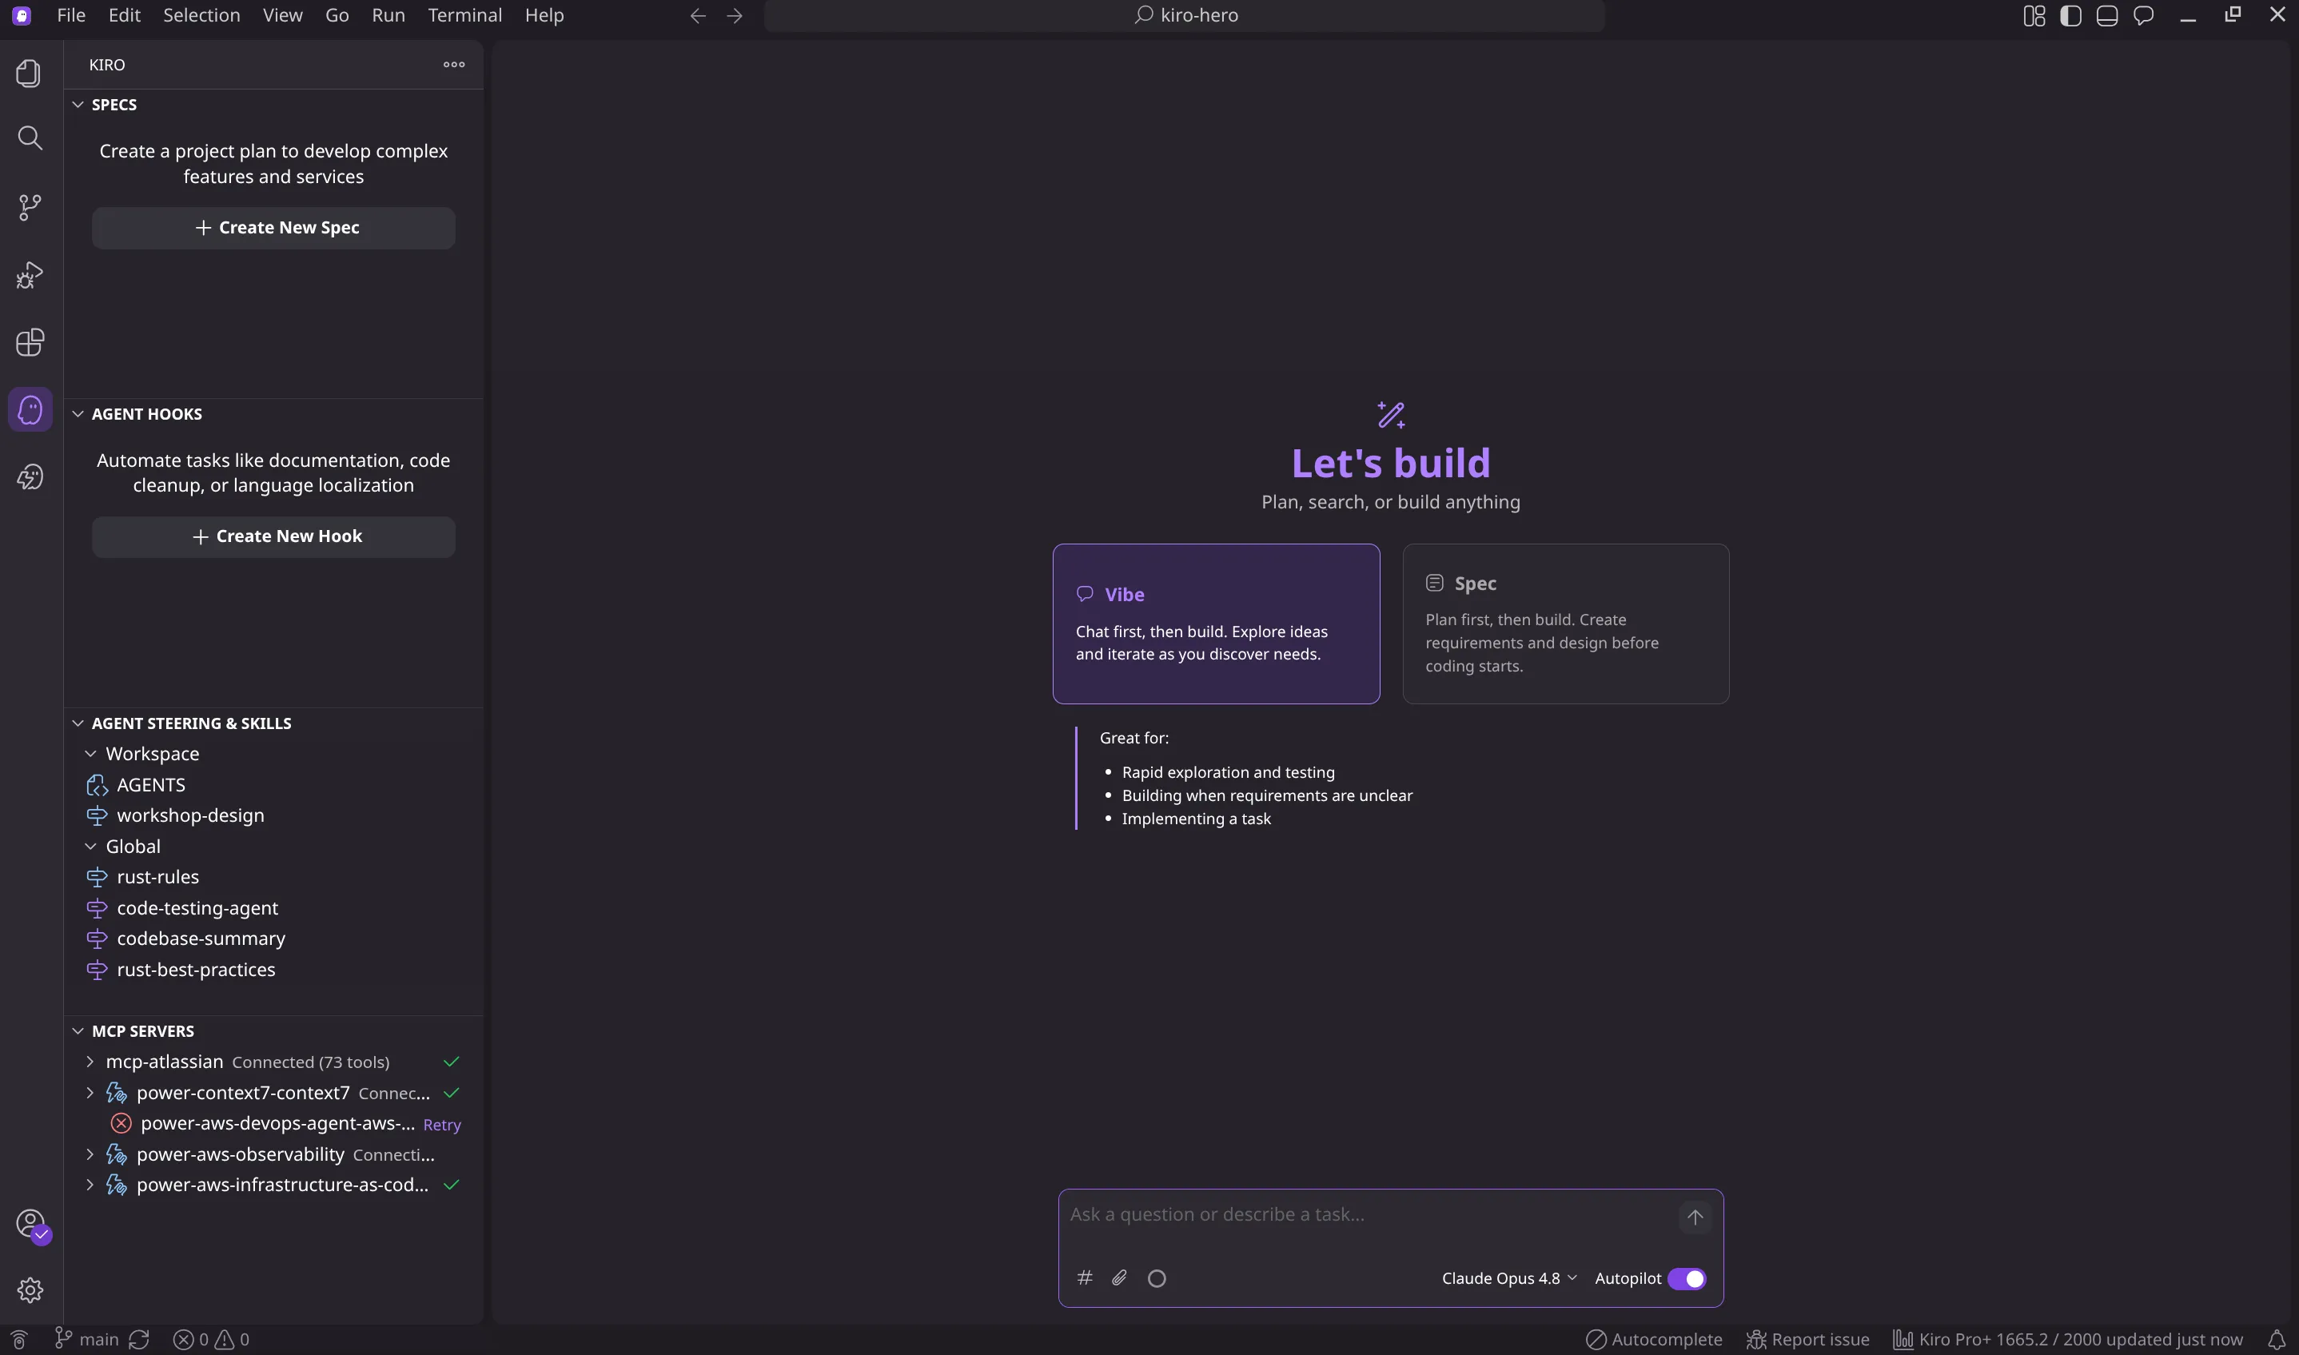This screenshot has height=1355, width=2299.
Task: Open the Kiro Powers icon below ghost icon
Action: [x=30, y=477]
